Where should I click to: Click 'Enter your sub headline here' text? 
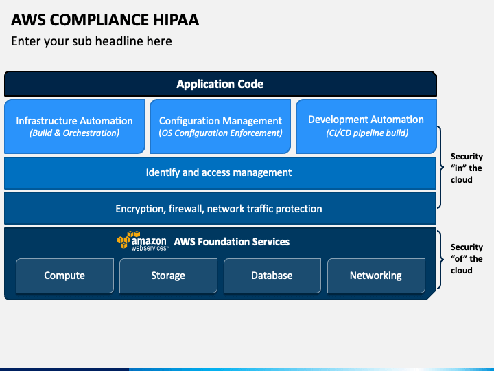pos(91,41)
